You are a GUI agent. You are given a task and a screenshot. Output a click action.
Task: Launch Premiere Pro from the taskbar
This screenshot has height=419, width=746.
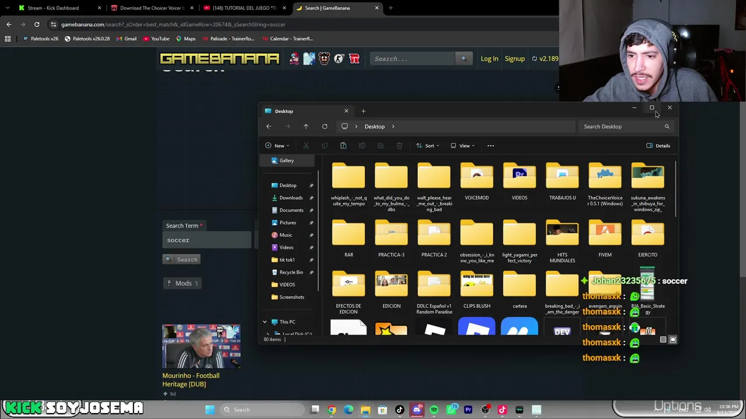click(468, 410)
